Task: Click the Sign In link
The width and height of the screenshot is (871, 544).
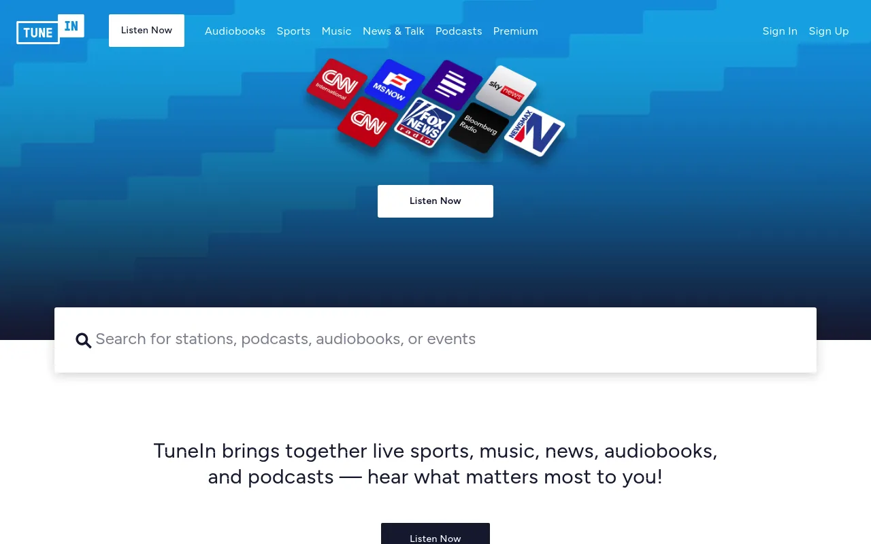Action: pyautogui.click(x=780, y=31)
